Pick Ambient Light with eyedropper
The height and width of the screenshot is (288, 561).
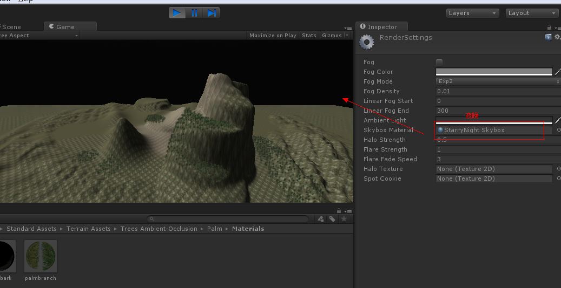coord(557,120)
